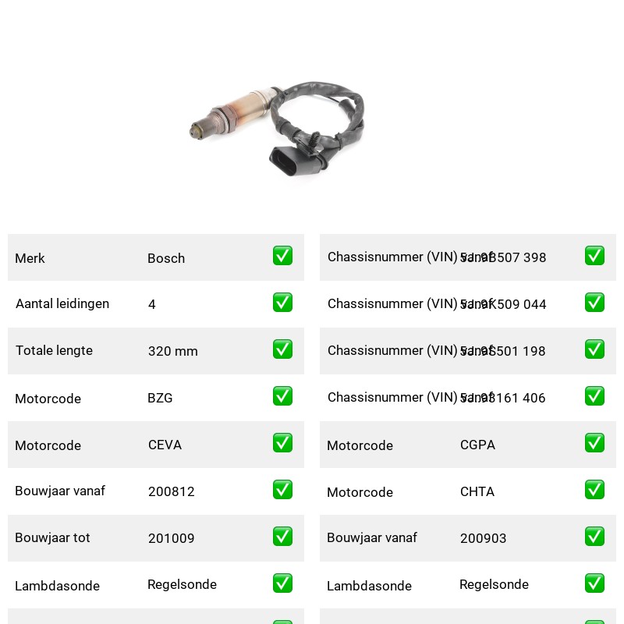Toggle the check on the VIN 501 198 row
Viewport: 624px width, 624px height.
pos(594,349)
